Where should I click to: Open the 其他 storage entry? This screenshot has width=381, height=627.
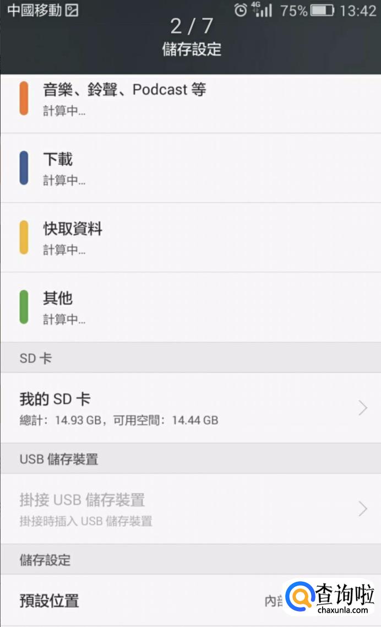(x=58, y=299)
